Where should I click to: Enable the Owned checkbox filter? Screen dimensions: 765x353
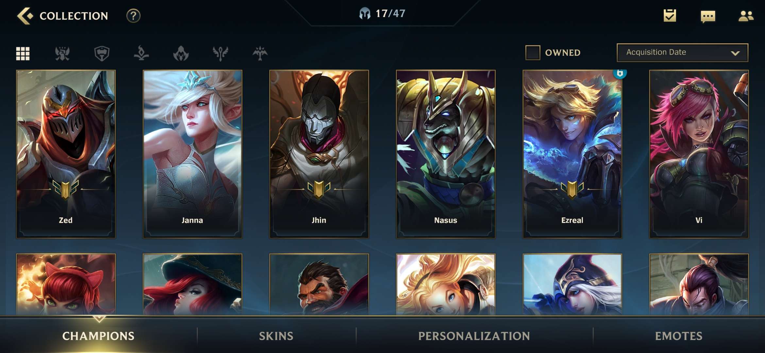[x=533, y=53]
